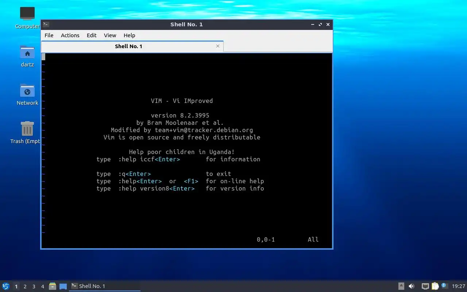Open the volume control in the tray
The image size is (467, 292).
pyautogui.click(x=412, y=286)
